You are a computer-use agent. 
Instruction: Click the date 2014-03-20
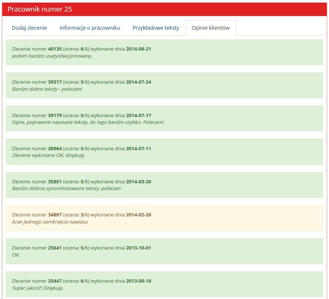pyautogui.click(x=138, y=181)
